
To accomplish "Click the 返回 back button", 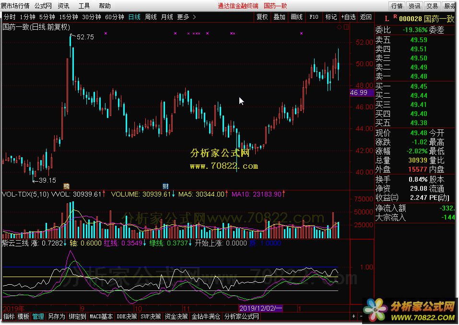I will (x=365, y=17).
